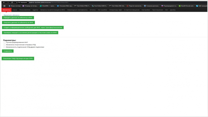The width and height of the screenshot is (208, 117).
Task: Open 'Free Online GUID G...' bookmark
Action: pyautogui.click(x=99, y=6)
